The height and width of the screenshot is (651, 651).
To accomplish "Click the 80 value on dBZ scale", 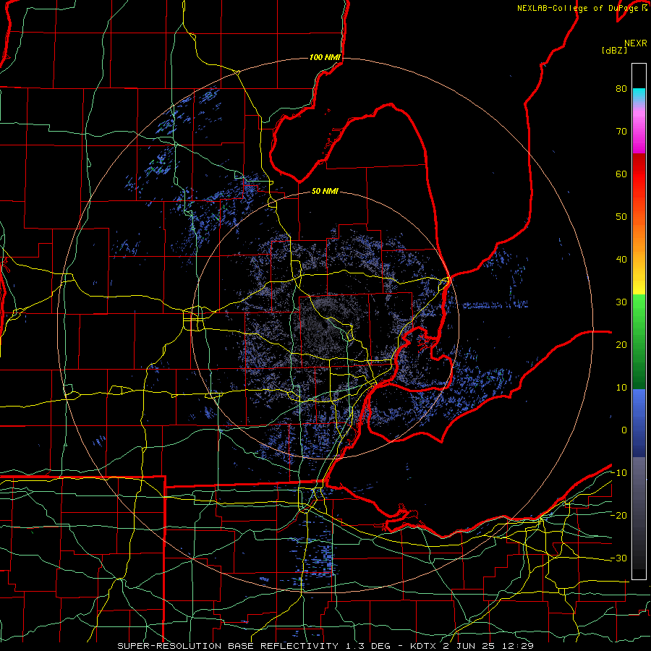I will [621, 88].
